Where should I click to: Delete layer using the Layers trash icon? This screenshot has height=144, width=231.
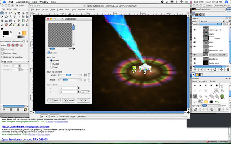[x=228, y=70]
